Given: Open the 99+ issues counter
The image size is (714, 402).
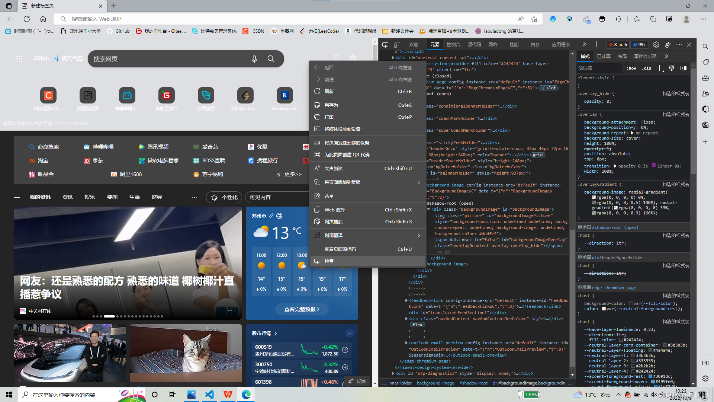Looking at the screenshot, I should coord(640,45).
